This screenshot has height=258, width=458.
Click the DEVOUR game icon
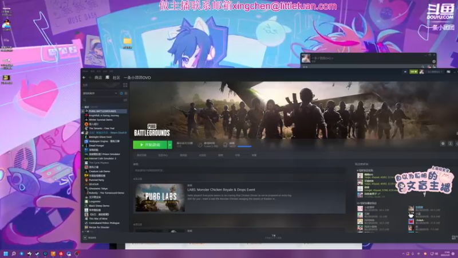[86, 184]
